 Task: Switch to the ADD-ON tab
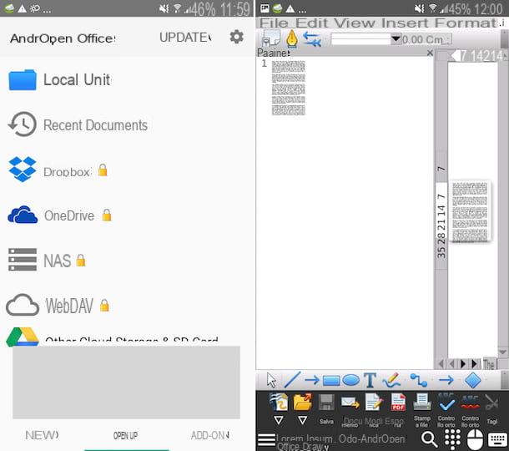pyautogui.click(x=210, y=435)
